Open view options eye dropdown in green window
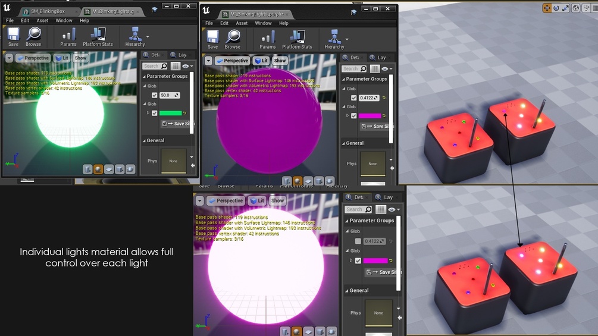The height and width of the screenshot is (336, 598). point(187,66)
